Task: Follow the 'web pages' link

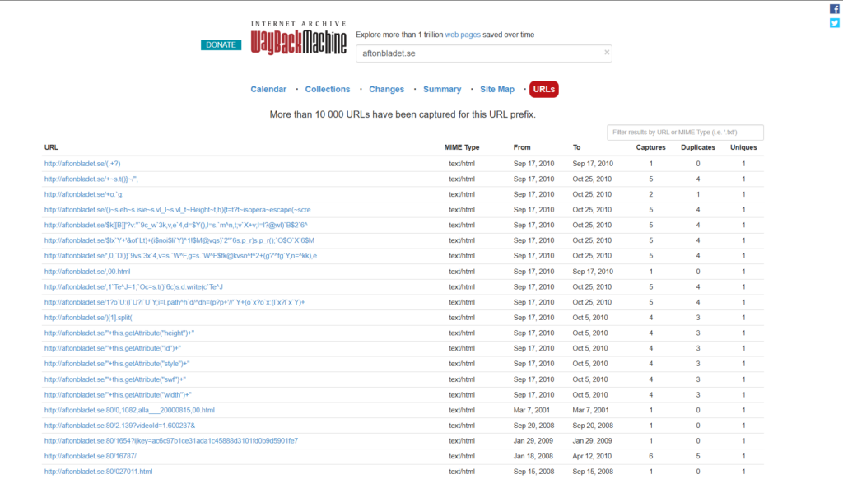Action: pos(463,35)
